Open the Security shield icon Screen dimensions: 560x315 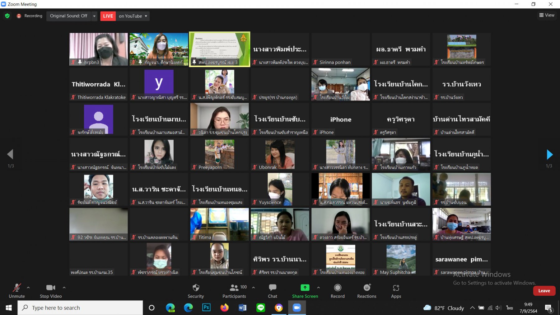(x=196, y=288)
